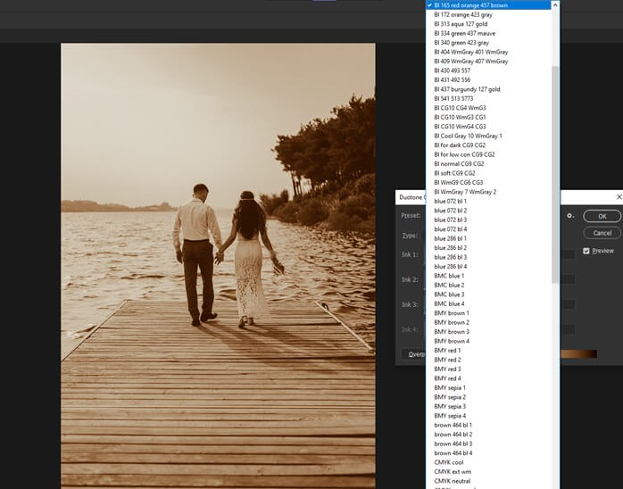Close the Duotone Options dialog

coord(619,196)
